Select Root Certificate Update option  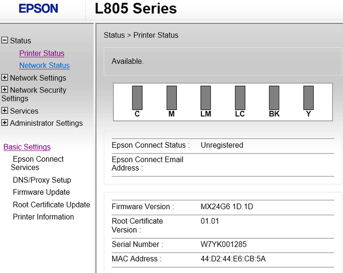(51, 205)
